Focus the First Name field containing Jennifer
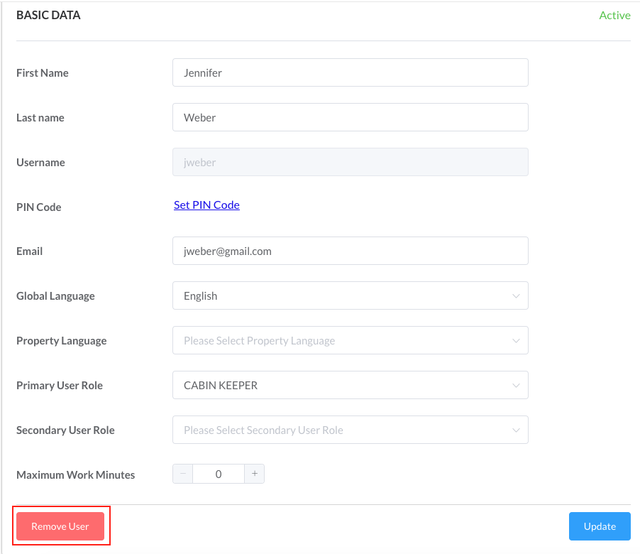The height and width of the screenshot is (554, 640). click(x=350, y=72)
